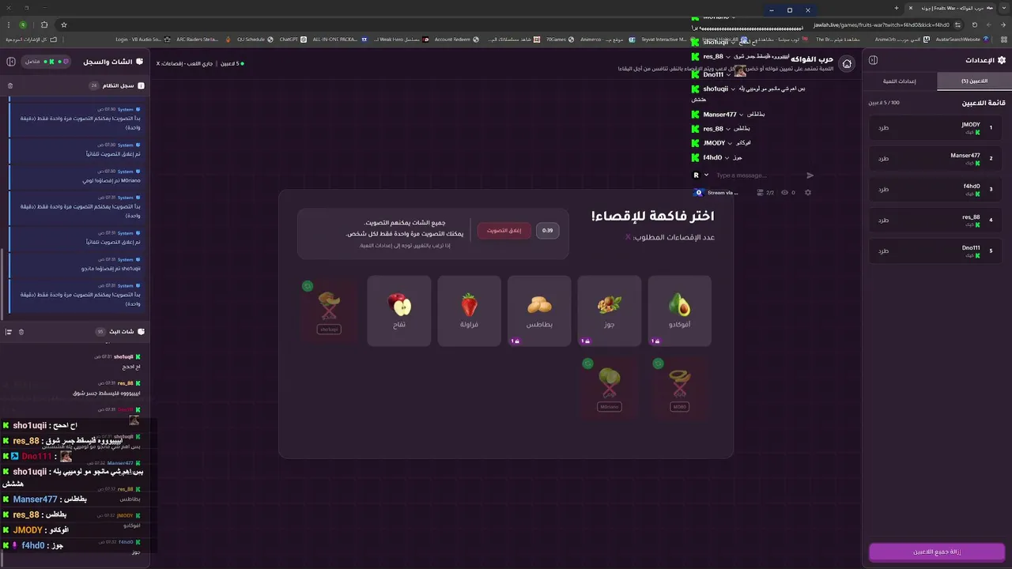Image resolution: width=1012 pixels, height=569 pixels.
Task: Close the Fruits War browser tab
Action: [x=911, y=8]
